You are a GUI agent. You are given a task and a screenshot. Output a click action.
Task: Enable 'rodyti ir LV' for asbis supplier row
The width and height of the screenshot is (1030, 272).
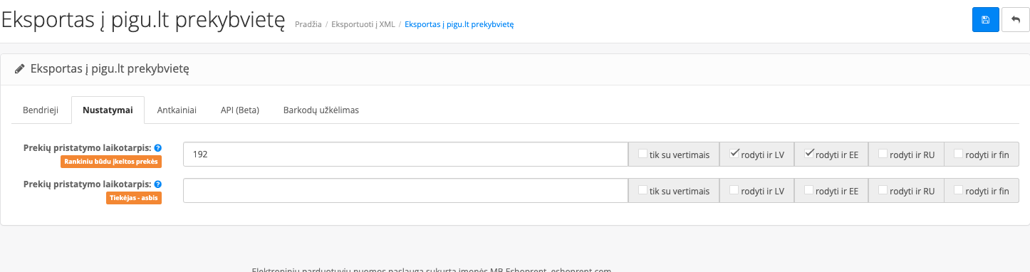pos(734,190)
